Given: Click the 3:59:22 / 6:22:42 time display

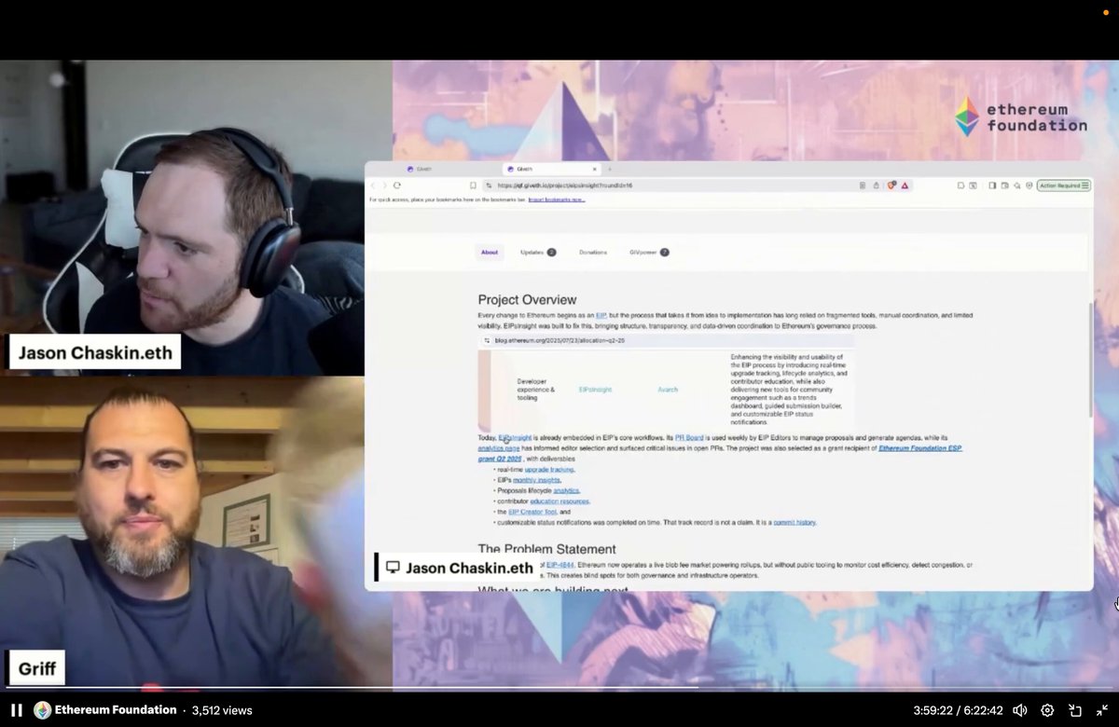Looking at the screenshot, I should [x=958, y=710].
